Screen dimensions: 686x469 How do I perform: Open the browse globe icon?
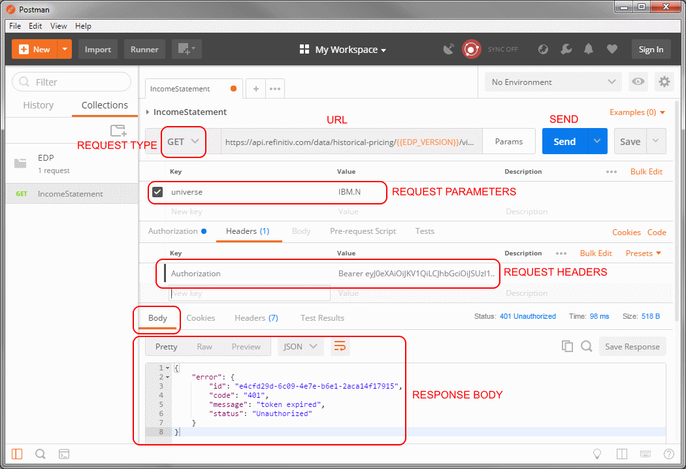point(543,49)
